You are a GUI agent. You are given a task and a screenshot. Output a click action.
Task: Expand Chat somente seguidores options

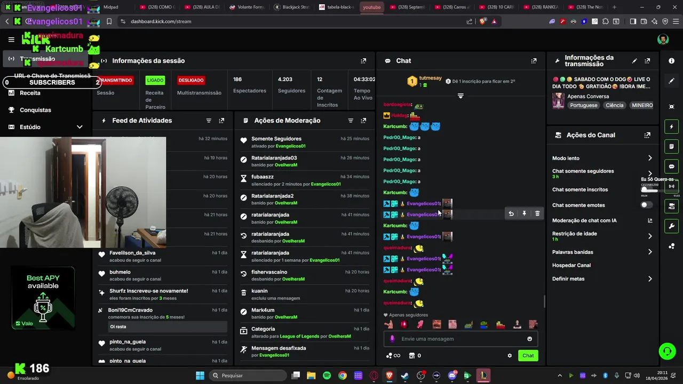[x=650, y=173]
